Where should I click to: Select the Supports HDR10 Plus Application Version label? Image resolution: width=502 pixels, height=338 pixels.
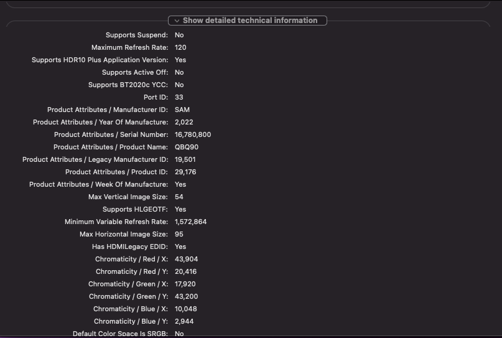(x=100, y=60)
